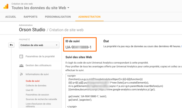Click the back arrow button beside the property column
Image resolution: width=182 pixels, height=108 pixels.
coord(11,45)
